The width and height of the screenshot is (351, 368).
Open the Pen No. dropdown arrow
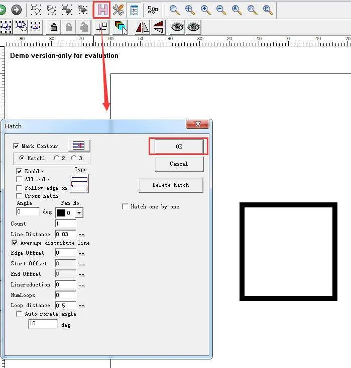point(79,213)
